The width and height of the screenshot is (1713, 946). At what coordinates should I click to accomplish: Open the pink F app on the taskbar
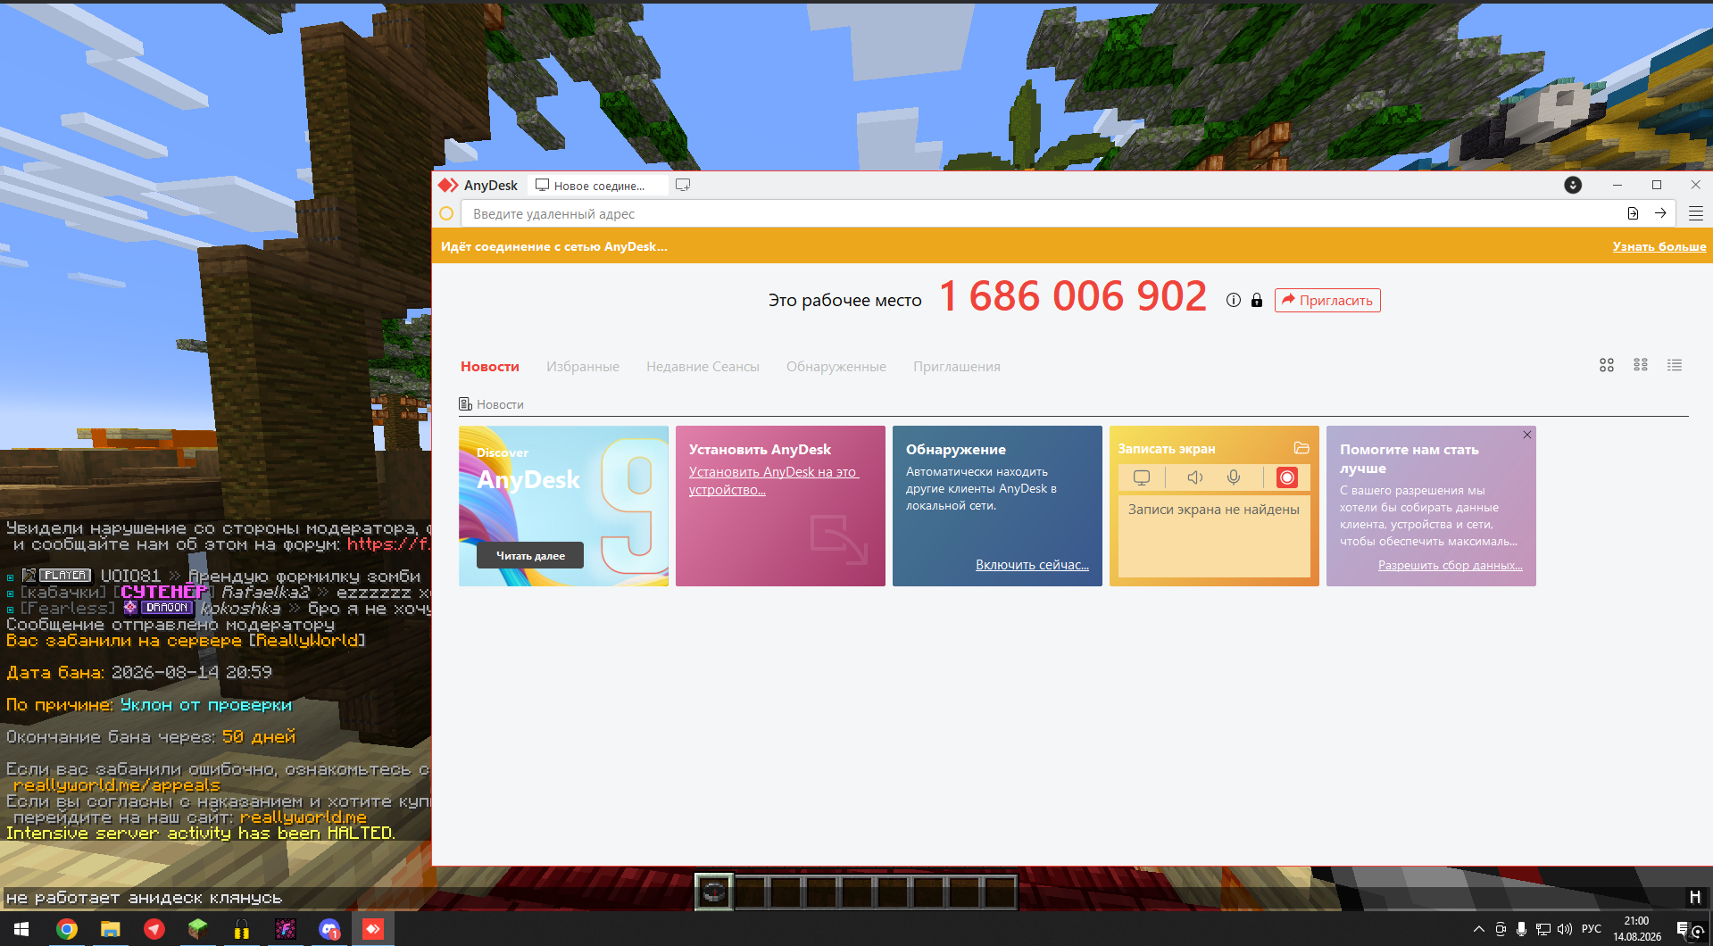[x=286, y=929]
